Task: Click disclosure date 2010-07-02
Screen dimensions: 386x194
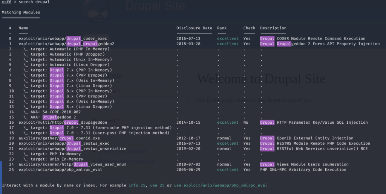Action: (x=188, y=164)
